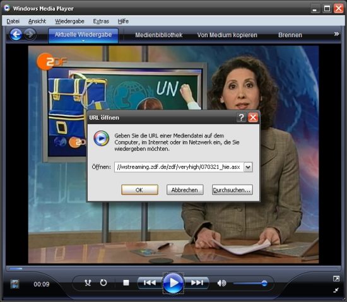This screenshot has width=347, height=302.
Task: Click the Play button
Action: pos(173,282)
